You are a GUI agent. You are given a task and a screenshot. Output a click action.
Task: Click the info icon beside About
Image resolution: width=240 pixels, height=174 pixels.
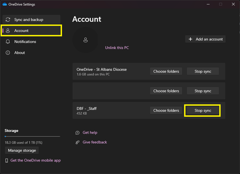(x=8, y=52)
